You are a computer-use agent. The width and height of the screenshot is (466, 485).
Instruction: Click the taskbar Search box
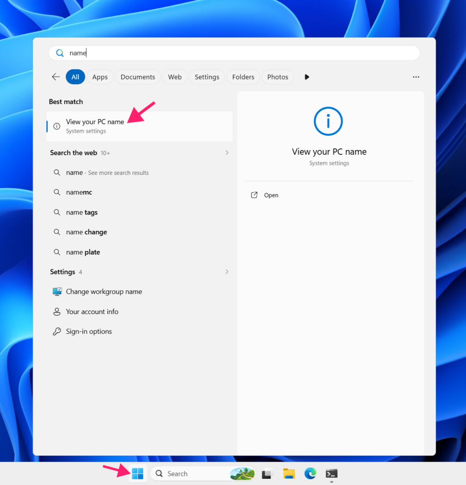pos(203,474)
